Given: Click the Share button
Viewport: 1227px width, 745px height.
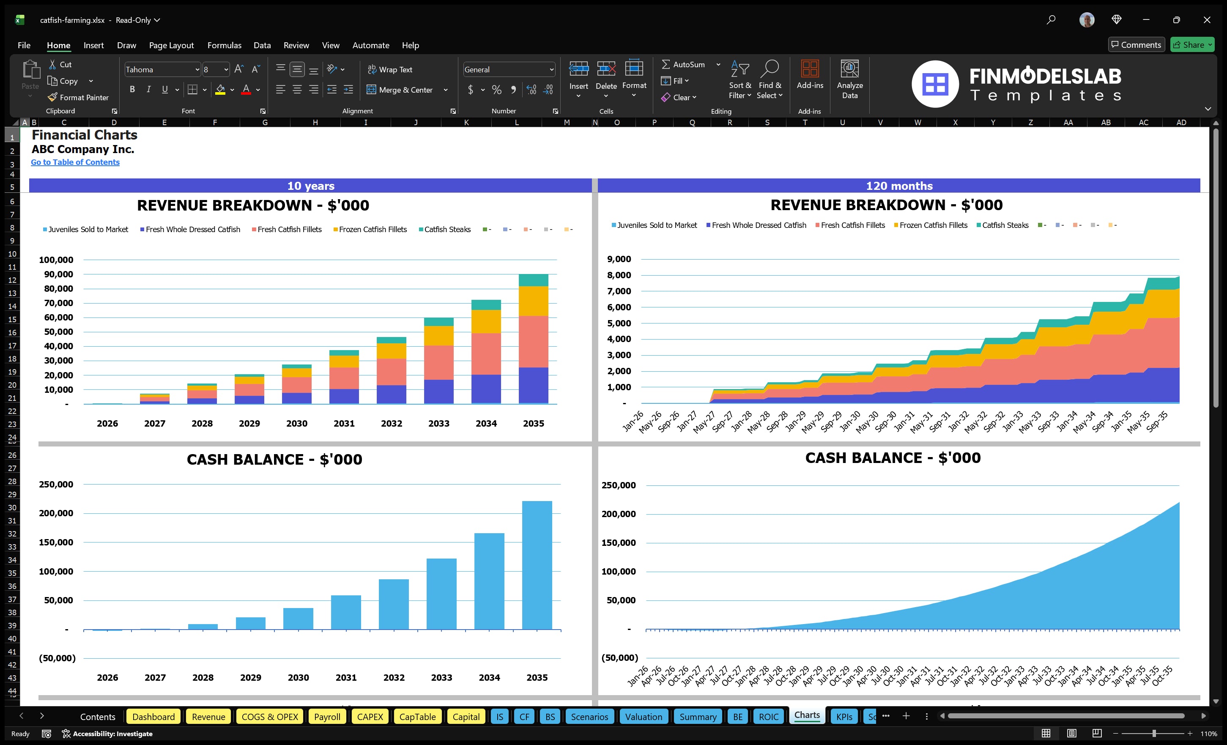Looking at the screenshot, I should (1192, 44).
